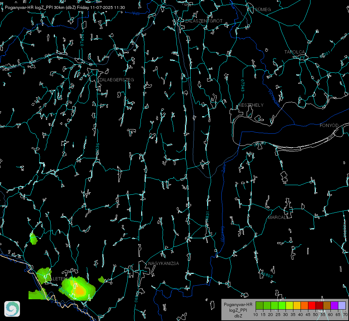Select the purple 60 dBZ legend swatch
The width and height of the screenshot is (349, 321).
[334, 306]
